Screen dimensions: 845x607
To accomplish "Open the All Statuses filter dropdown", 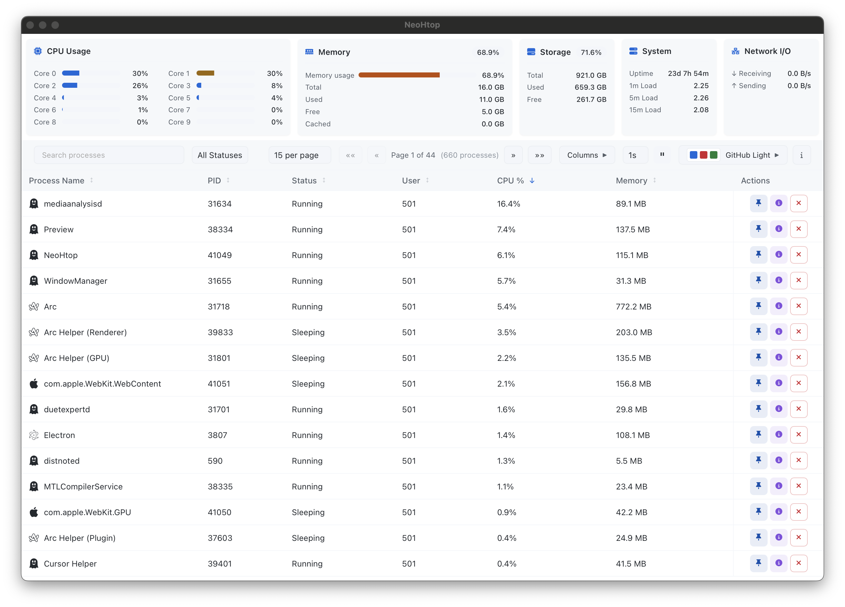I will point(220,155).
